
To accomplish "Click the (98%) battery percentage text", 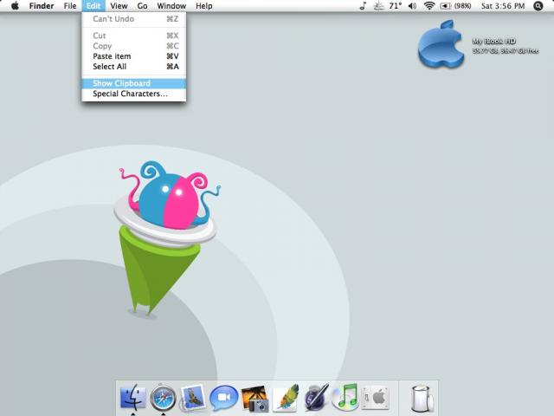I will (x=463, y=6).
